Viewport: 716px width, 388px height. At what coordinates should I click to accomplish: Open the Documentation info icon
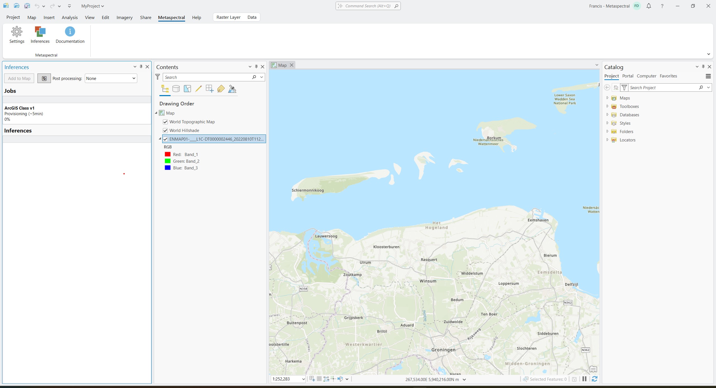pyautogui.click(x=70, y=32)
